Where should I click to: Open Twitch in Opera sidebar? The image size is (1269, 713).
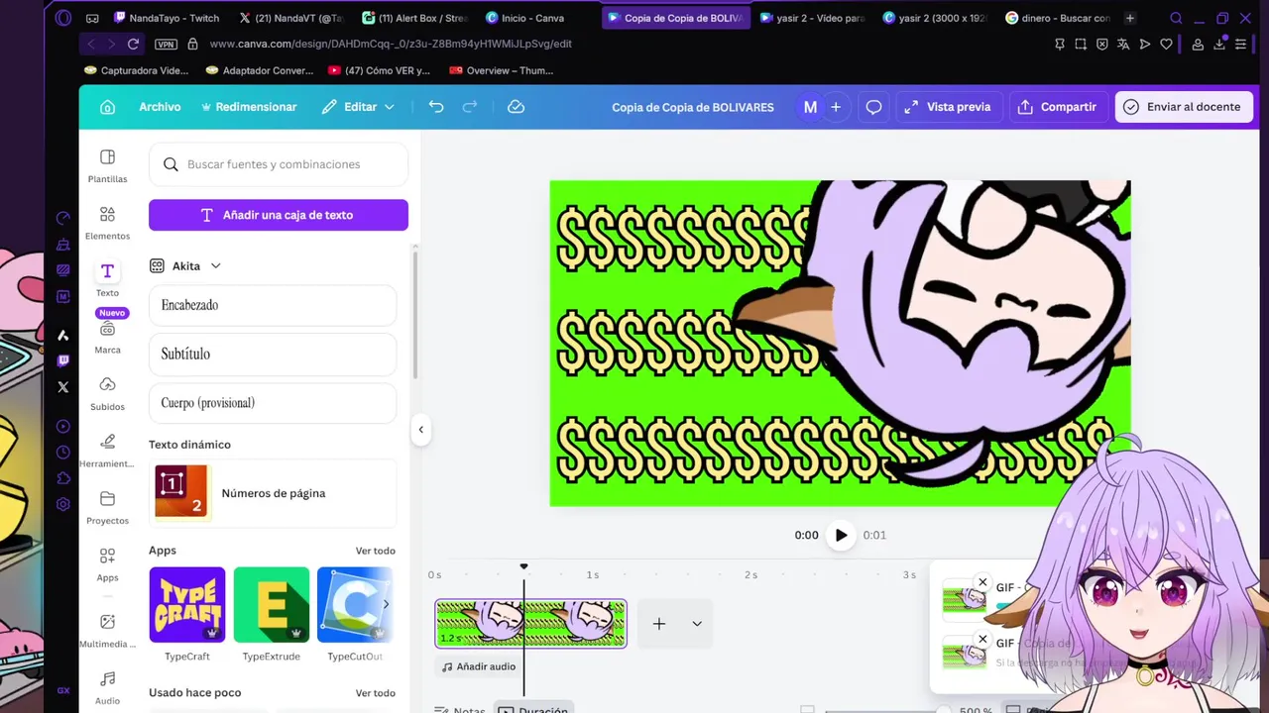pyautogui.click(x=63, y=360)
